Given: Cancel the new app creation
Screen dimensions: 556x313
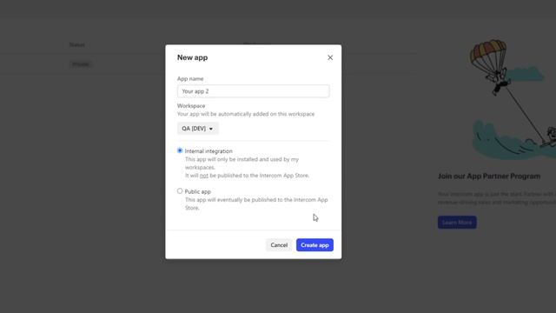Looking at the screenshot, I should [279, 245].
